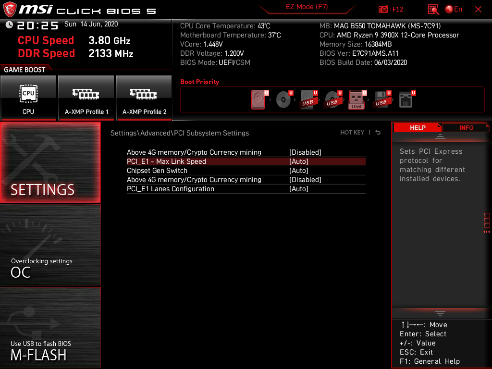Open the Chipset Gen Switch [Auto] value
Screen dimensions: 492x369
(298, 171)
